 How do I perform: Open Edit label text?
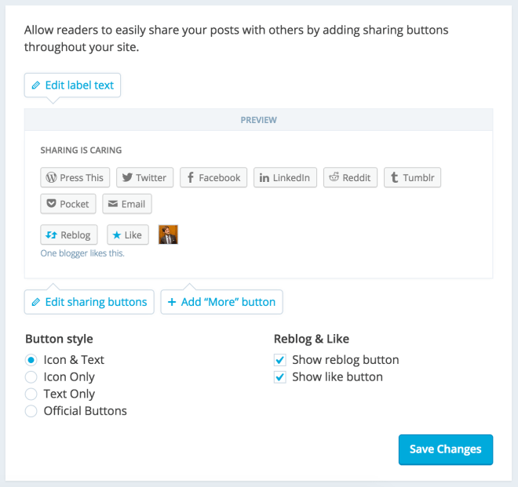tap(73, 85)
